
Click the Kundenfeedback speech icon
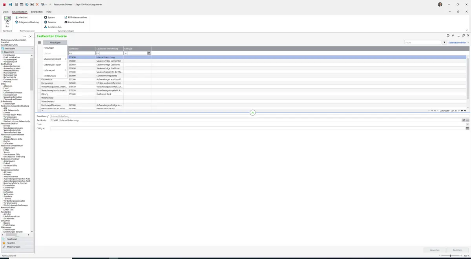point(66,22)
